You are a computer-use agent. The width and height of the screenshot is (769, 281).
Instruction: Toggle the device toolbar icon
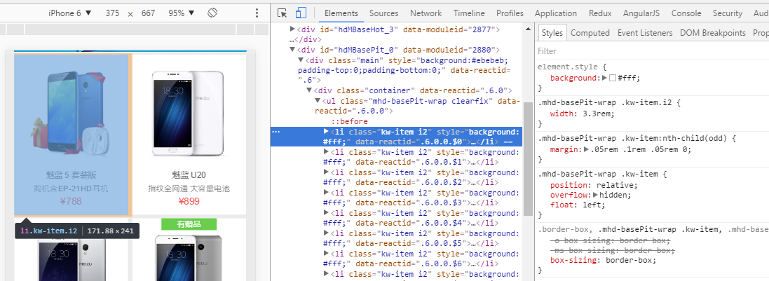point(301,13)
